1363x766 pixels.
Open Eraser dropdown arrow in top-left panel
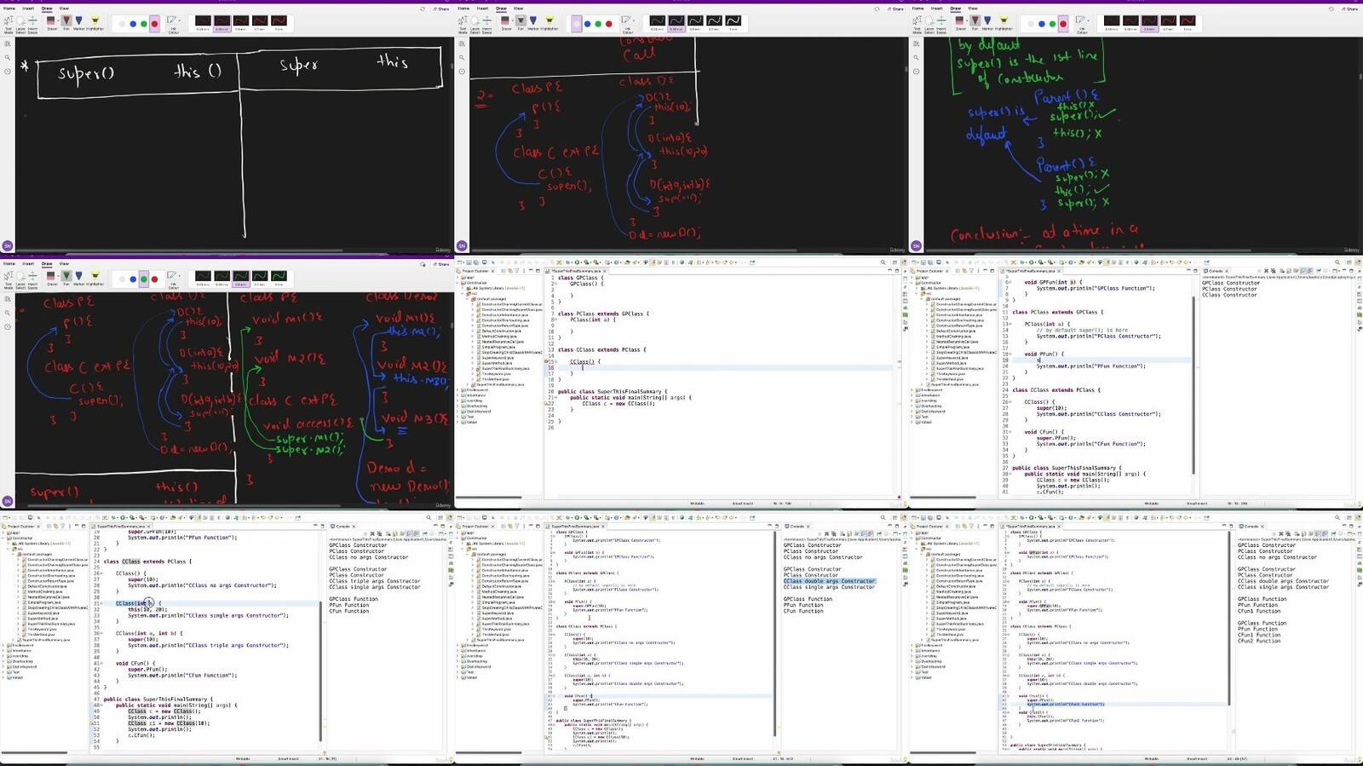(x=59, y=20)
